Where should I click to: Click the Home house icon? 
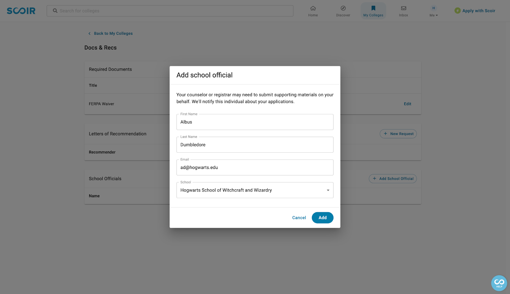[313, 8]
